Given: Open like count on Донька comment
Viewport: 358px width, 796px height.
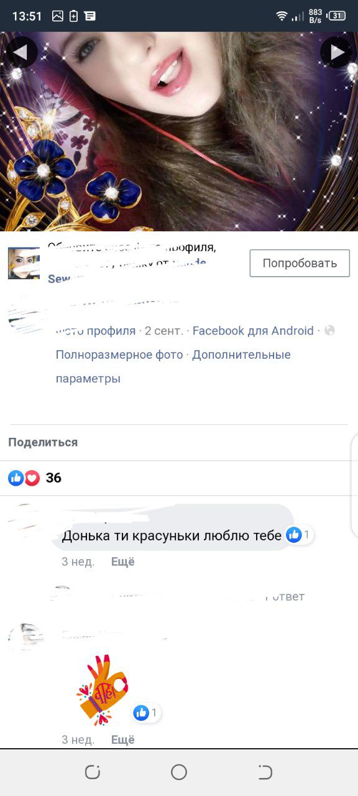Looking at the screenshot, I should (x=300, y=535).
